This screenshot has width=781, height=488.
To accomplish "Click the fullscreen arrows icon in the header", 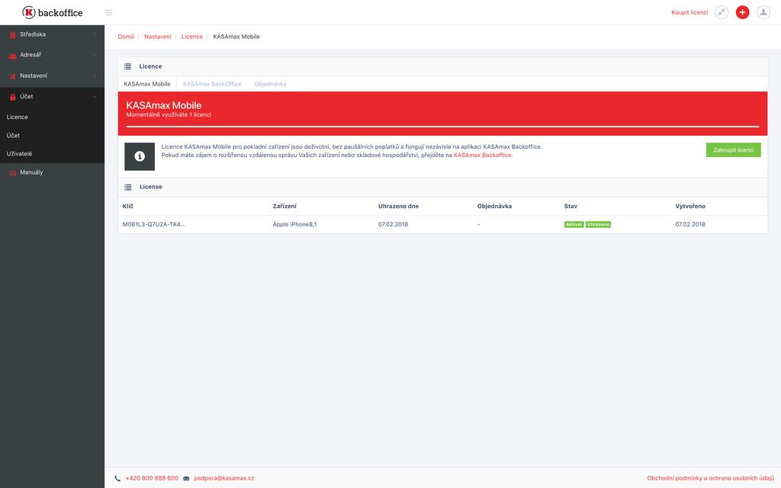I will (x=722, y=12).
